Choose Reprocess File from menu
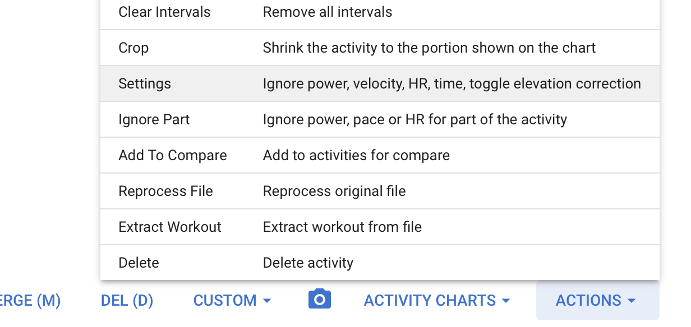This screenshot has width=691, height=327. tap(165, 191)
